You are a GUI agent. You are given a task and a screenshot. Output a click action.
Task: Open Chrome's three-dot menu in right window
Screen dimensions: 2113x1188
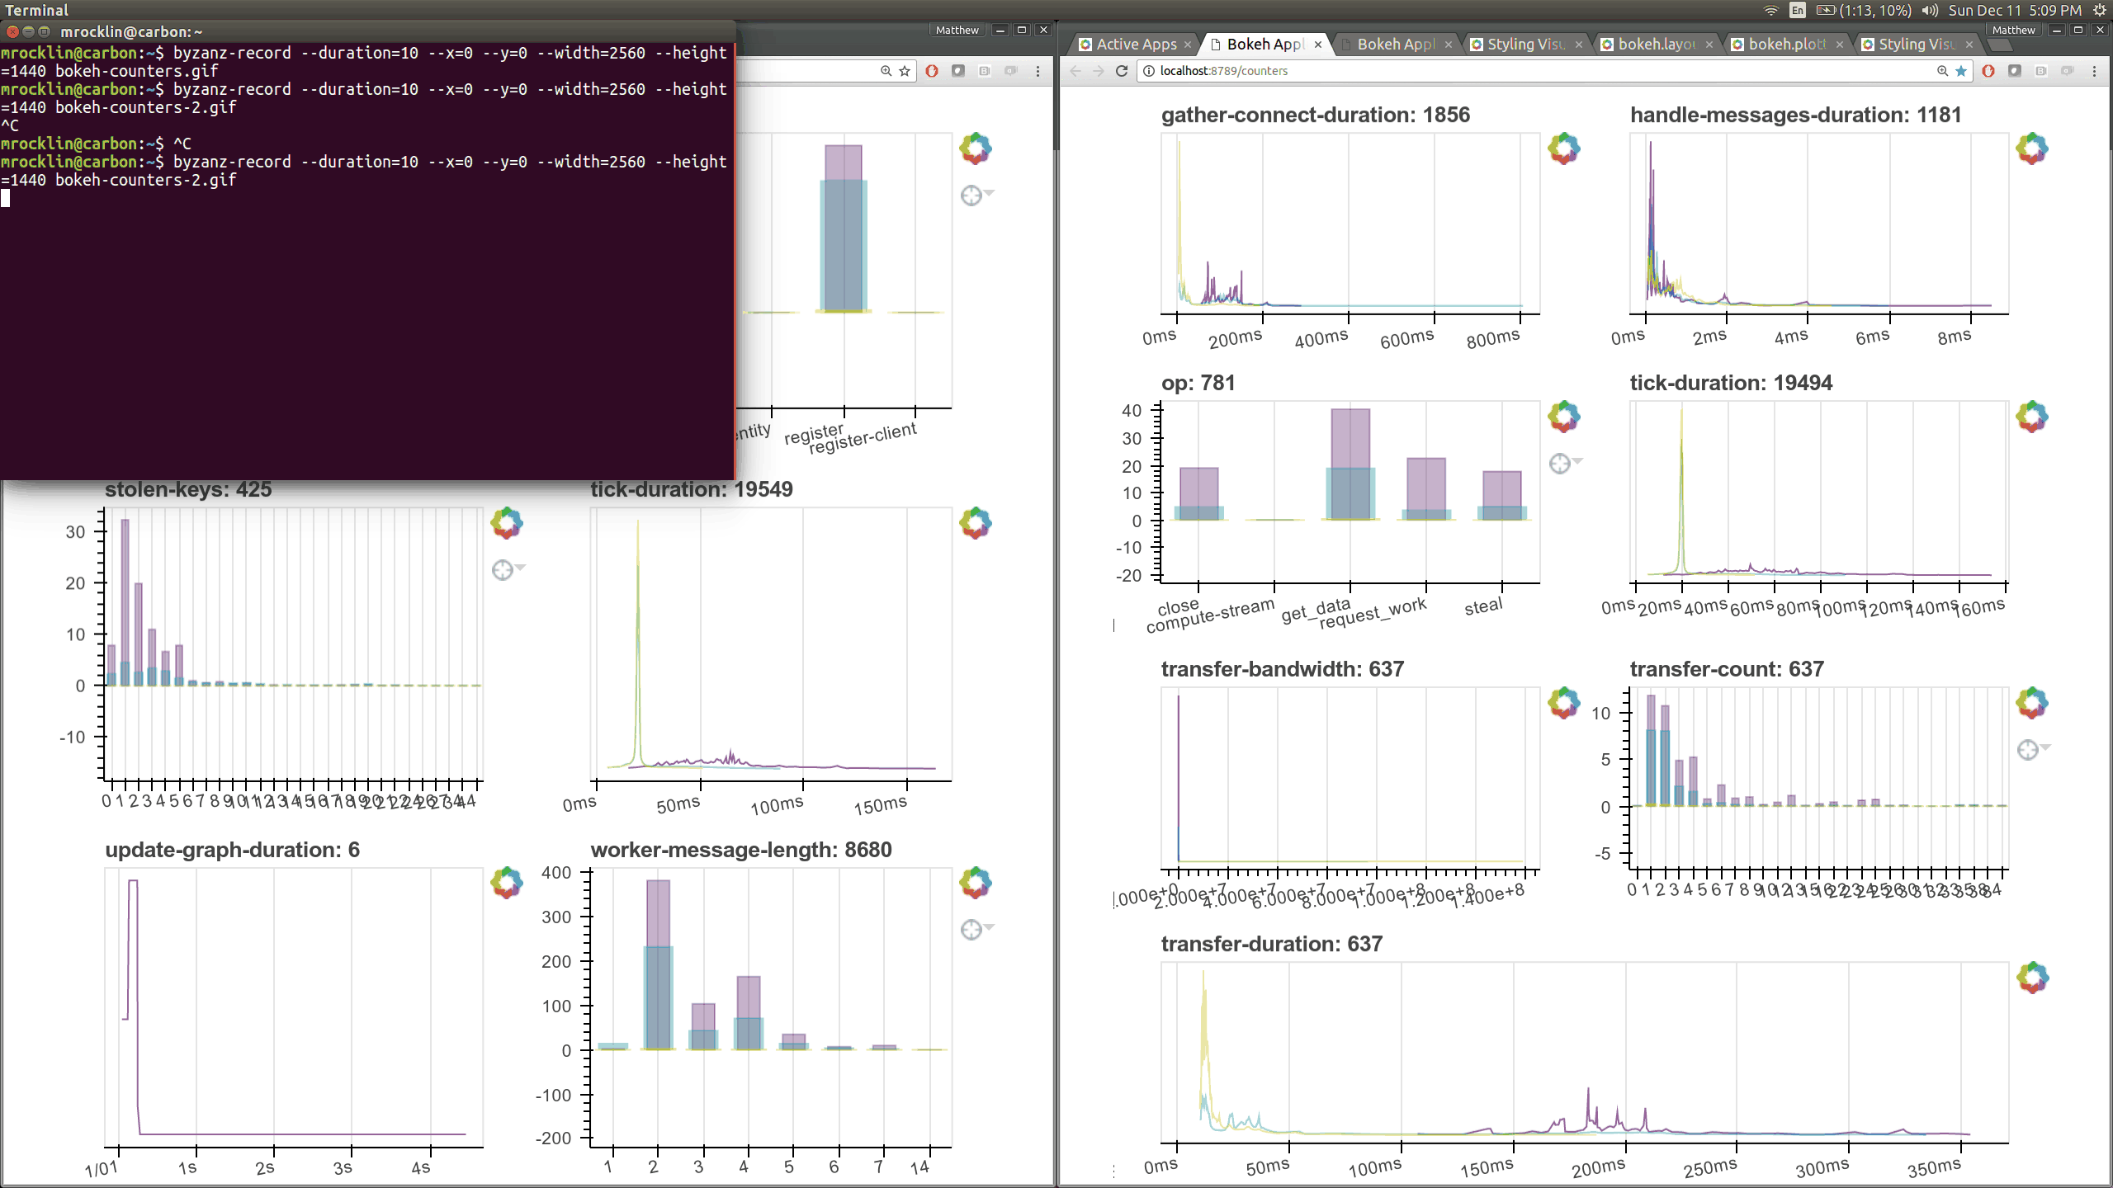click(2094, 71)
